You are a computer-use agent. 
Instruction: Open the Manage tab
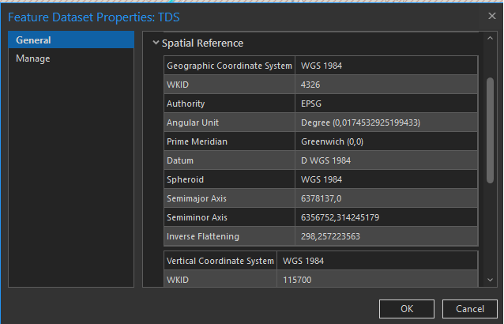(x=33, y=58)
